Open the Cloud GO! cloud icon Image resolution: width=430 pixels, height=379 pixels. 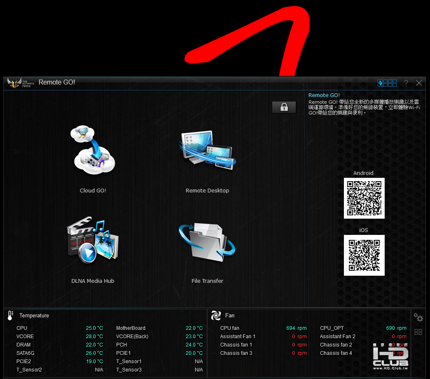point(93,150)
